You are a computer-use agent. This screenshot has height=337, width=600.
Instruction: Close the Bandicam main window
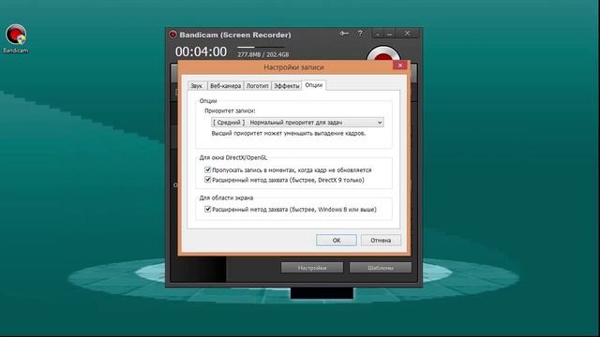coord(407,34)
